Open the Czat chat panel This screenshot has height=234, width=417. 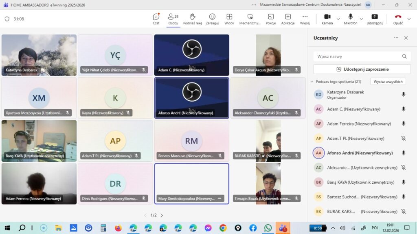point(156,19)
